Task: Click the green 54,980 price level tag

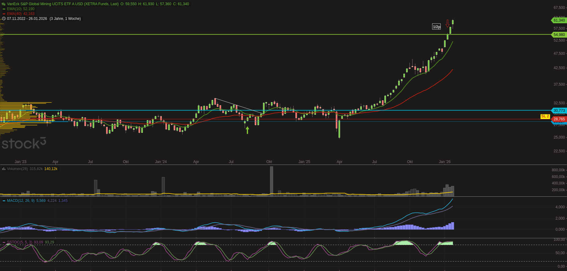Action: point(559,35)
